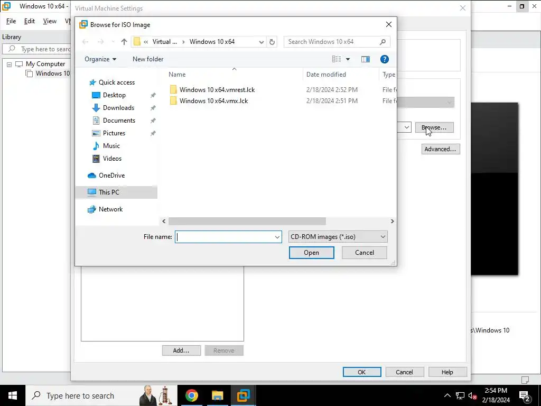Open Videos folder

(x=112, y=159)
